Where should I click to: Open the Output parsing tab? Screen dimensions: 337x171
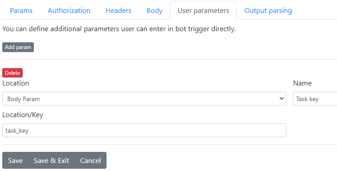pyautogui.click(x=268, y=11)
